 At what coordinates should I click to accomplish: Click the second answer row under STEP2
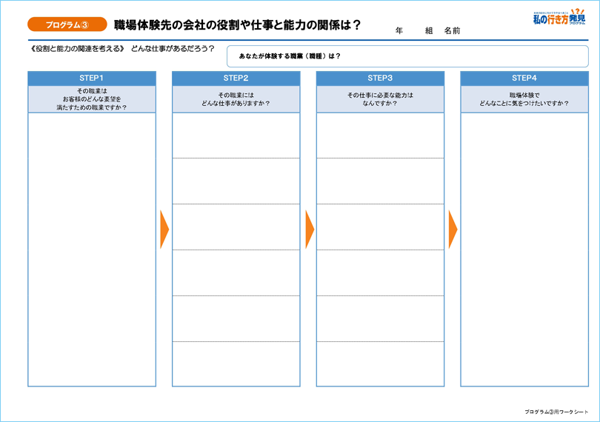coord(236,181)
